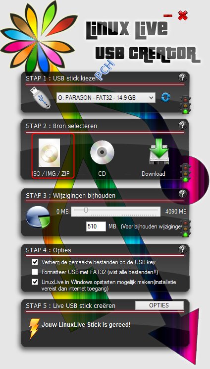Select the CD disc source icon

(102, 152)
